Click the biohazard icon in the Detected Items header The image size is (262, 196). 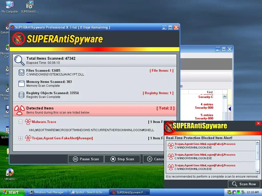click(19, 110)
